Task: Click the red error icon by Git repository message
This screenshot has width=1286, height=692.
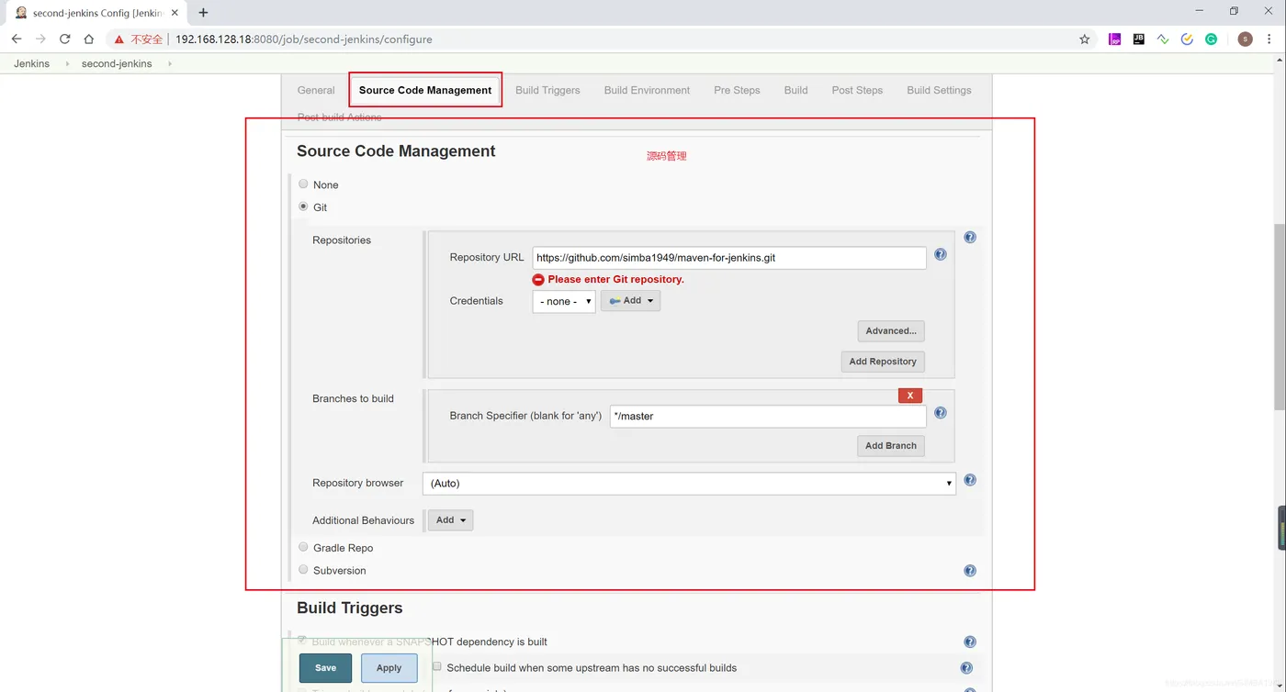Action: pos(538,279)
